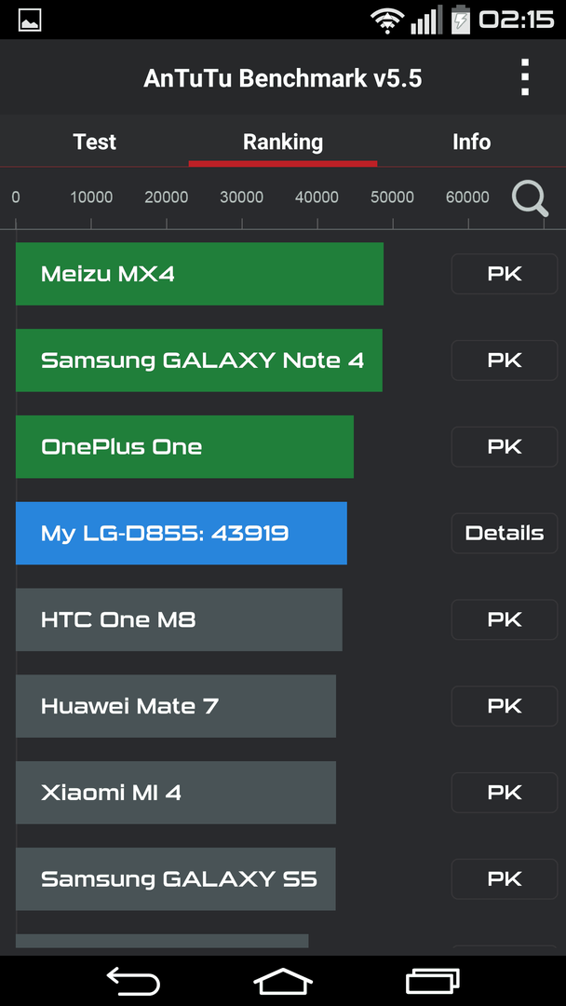Select the Xiaomi MI 4 score bar

pyautogui.click(x=176, y=793)
